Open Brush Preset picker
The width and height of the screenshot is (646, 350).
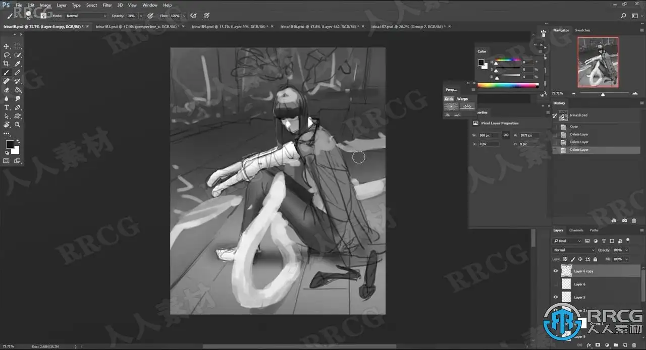[x=29, y=16]
